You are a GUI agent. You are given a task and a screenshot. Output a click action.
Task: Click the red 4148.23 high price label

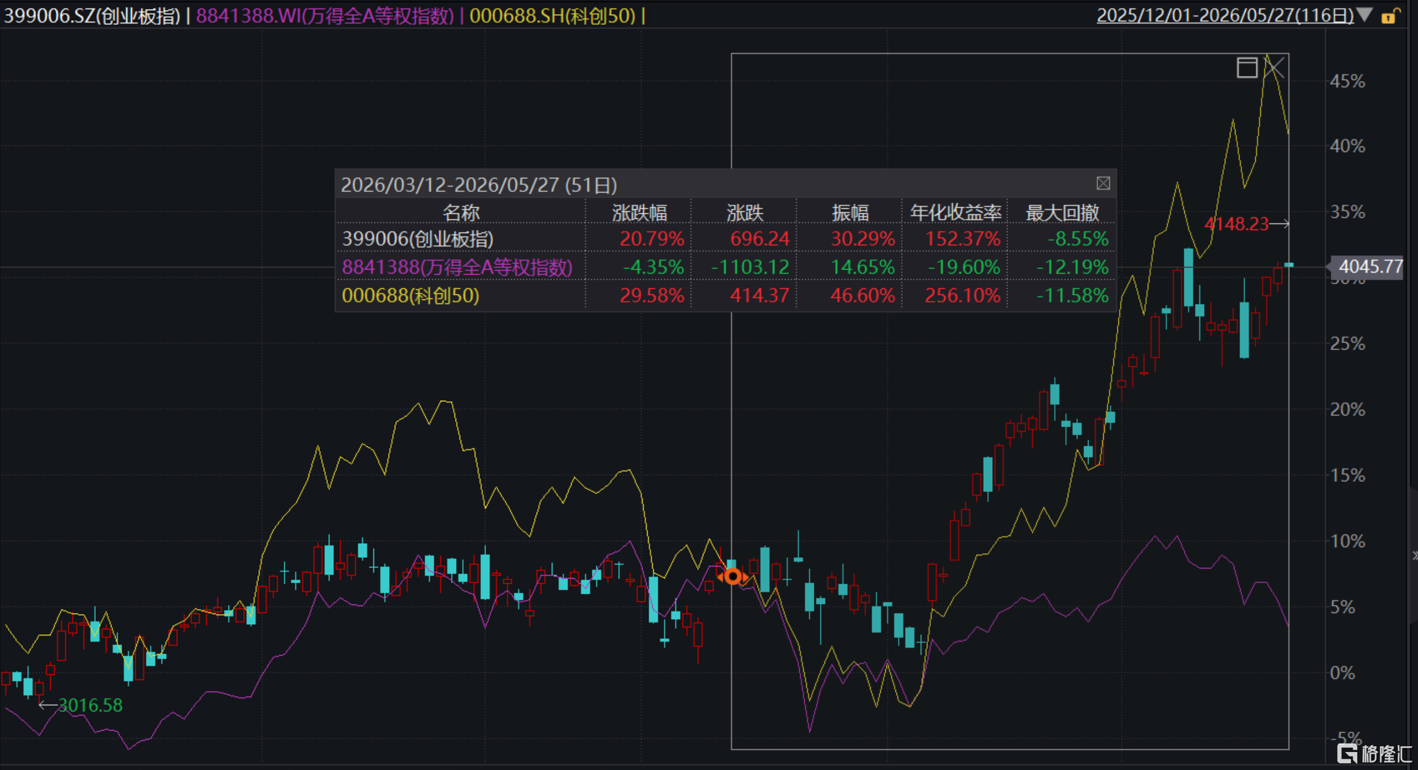point(1236,224)
